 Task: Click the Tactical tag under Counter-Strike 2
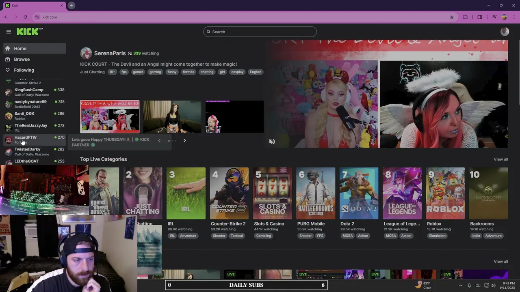[x=236, y=236]
